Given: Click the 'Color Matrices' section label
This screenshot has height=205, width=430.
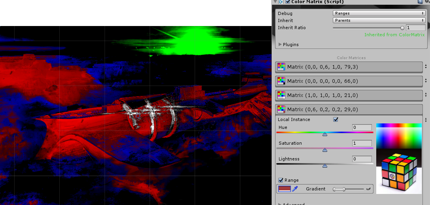Looking at the screenshot, I should point(351,58).
